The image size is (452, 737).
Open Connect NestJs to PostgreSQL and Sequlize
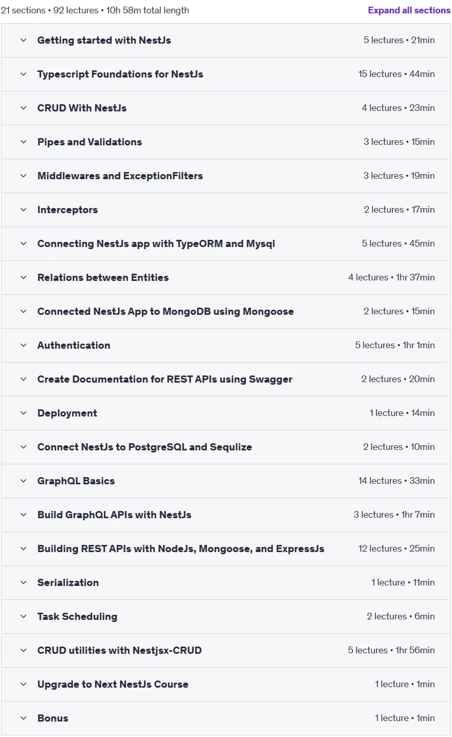[226, 447]
